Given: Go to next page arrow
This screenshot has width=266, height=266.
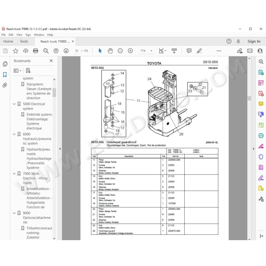Looking at the screenshot, I should 66,51.
